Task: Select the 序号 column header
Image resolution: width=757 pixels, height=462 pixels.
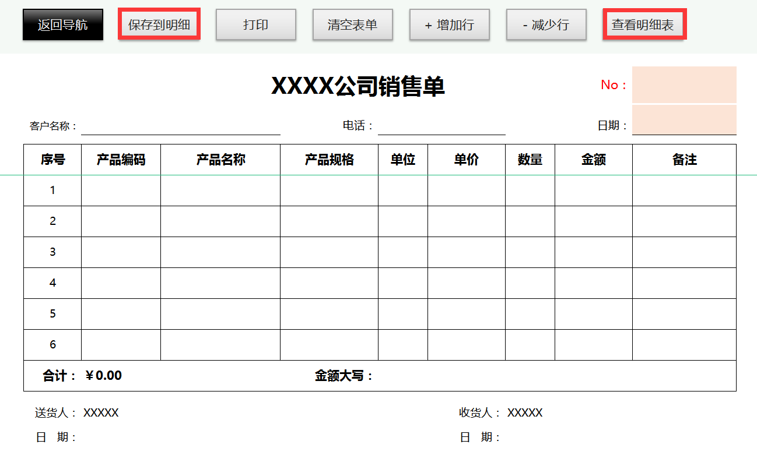Action: [52, 160]
